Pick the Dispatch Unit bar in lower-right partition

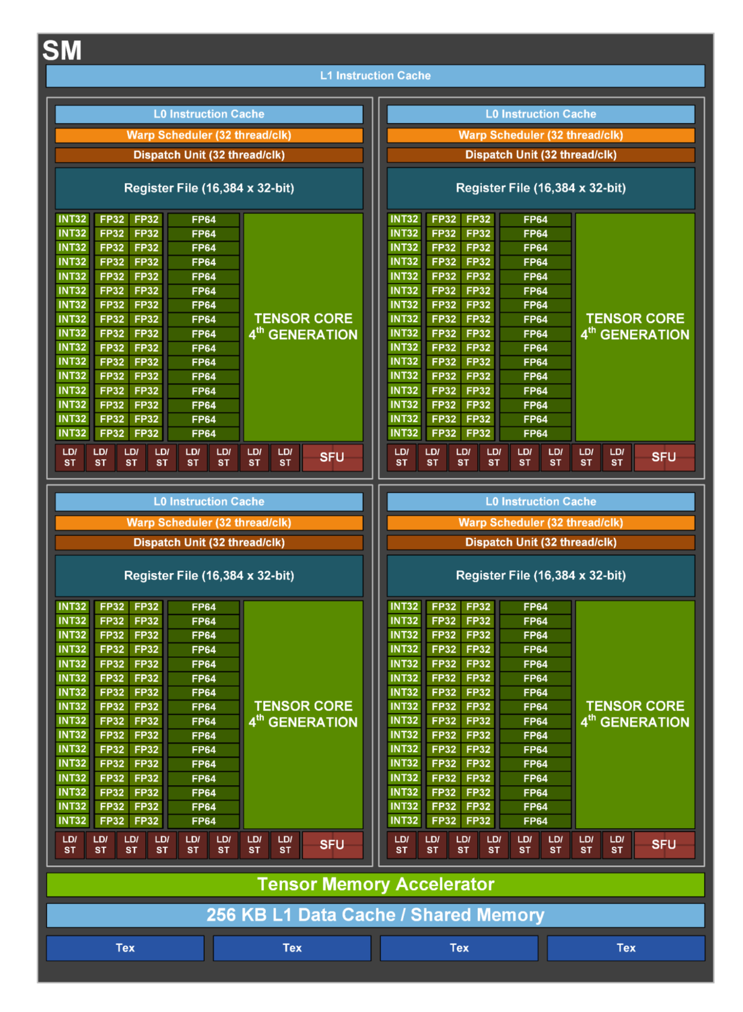pos(541,542)
